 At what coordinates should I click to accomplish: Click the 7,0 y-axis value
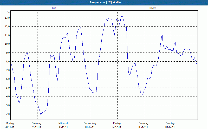point(8,70)
